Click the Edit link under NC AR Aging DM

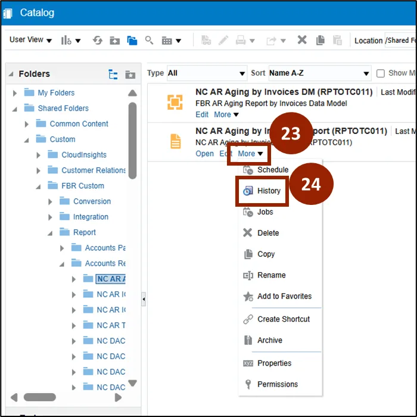(x=202, y=114)
